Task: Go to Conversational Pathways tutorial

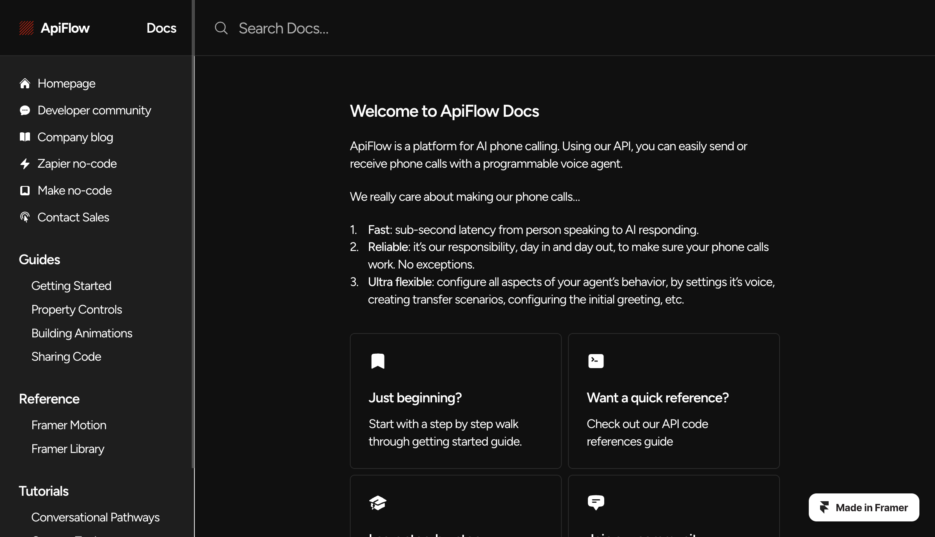Action: coord(95,518)
